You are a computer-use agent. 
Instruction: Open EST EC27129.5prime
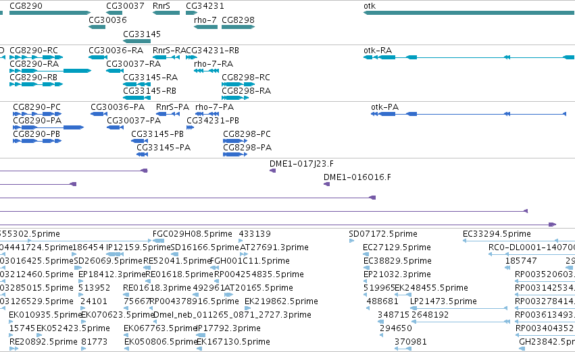(397, 247)
